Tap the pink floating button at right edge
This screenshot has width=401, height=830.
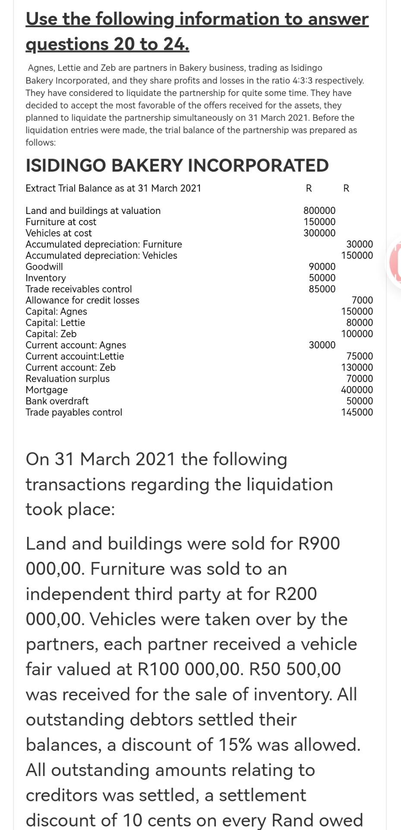pyautogui.click(x=395, y=264)
